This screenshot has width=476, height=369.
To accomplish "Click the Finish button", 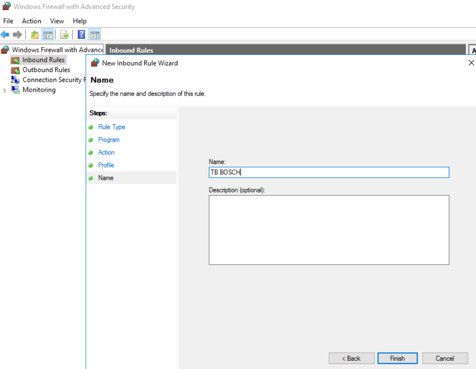I will tap(397, 358).
